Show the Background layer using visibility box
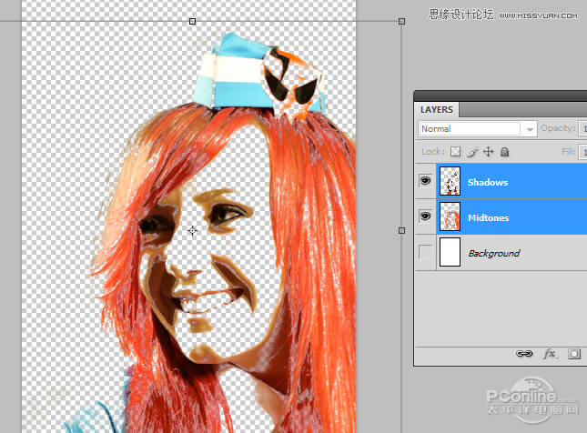587x433 pixels. (425, 252)
